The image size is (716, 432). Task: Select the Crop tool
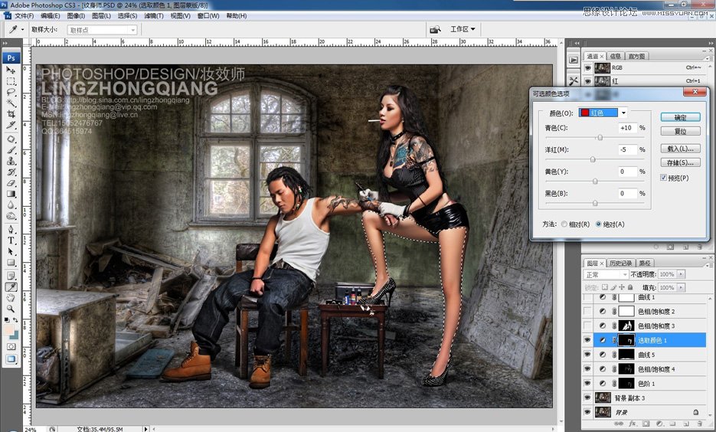[11, 113]
